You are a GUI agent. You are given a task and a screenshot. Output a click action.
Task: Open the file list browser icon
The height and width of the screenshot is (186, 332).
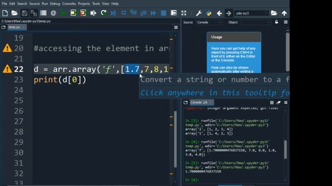(44, 13)
